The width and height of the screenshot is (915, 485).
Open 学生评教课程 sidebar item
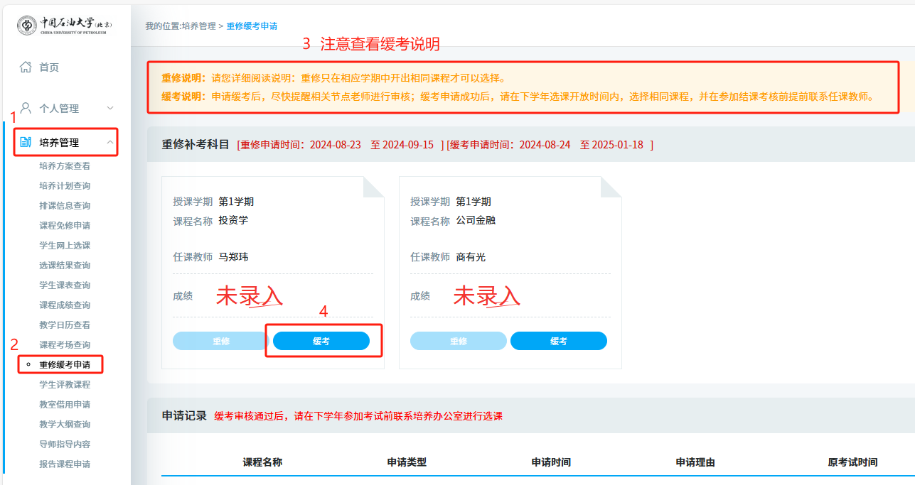[65, 384]
